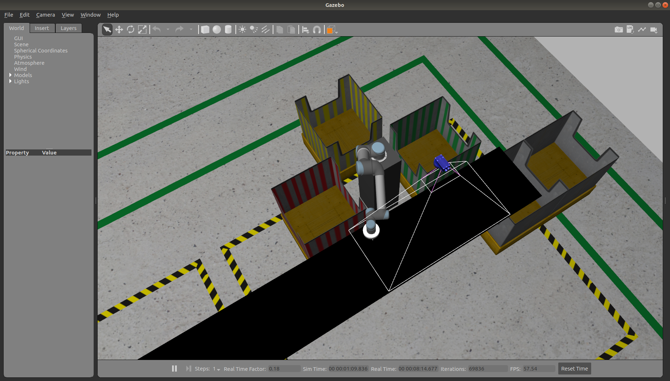The width and height of the screenshot is (670, 381).
Task: Click the redo arrow icon
Action: (x=179, y=29)
